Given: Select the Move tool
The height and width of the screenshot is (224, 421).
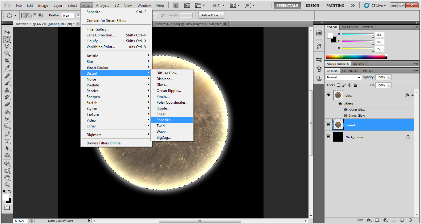Looking at the screenshot, I should [7, 32].
